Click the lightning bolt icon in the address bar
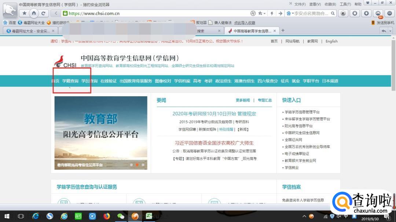This screenshot has width=396, height=222. click(272, 14)
